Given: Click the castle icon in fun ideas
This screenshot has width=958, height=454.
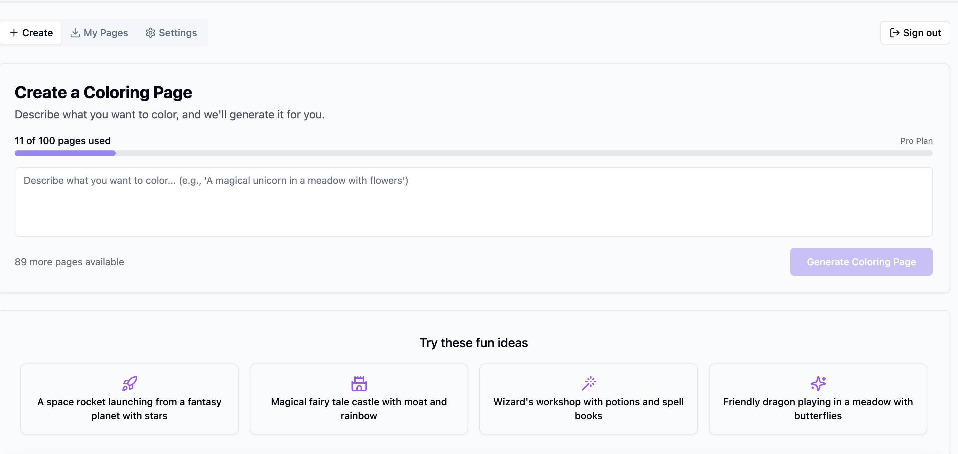Looking at the screenshot, I should pyautogui.click(x=359, y=383).
